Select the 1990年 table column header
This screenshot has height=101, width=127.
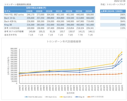(x=29, y=11)
